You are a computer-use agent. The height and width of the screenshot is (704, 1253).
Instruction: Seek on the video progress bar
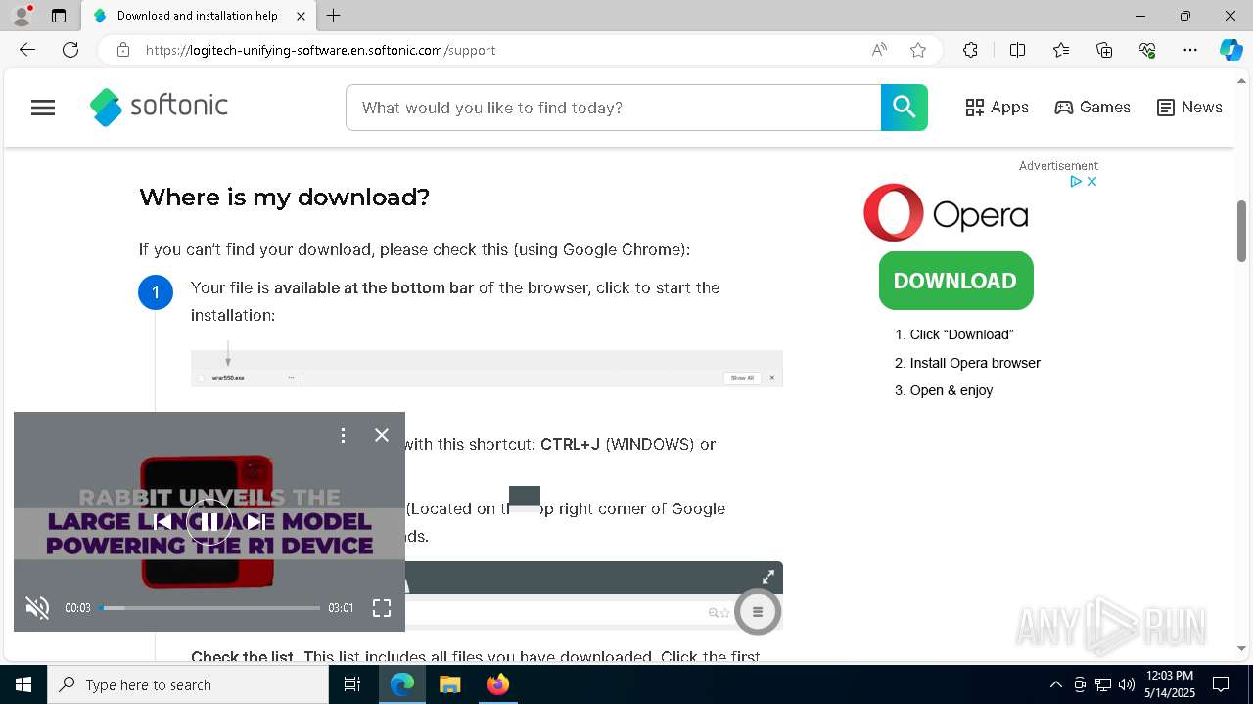click(x=209, y=608)
